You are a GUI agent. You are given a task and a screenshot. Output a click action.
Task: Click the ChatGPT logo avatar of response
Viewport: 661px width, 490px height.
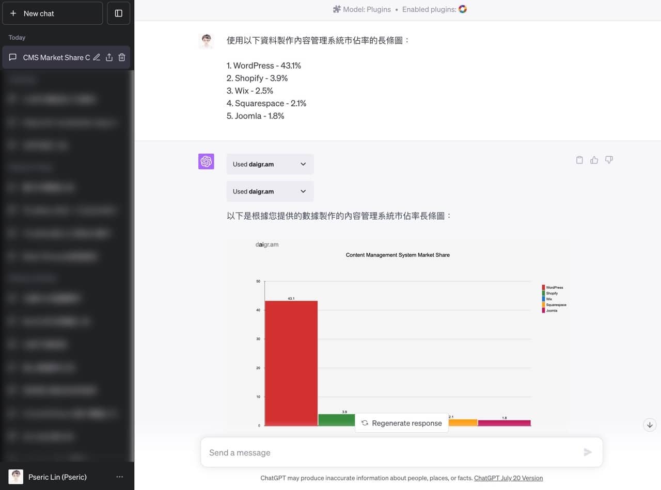[x=206, y=161]
